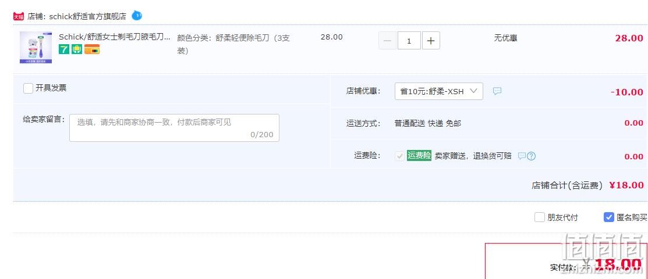Screen dimensions: 648x279
Task: Click the quantity input field showing 1
Action: (409, 41)
